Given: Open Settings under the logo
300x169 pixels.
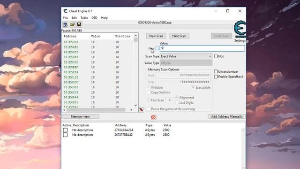Looking at the screenshot, I should [240, 41].
